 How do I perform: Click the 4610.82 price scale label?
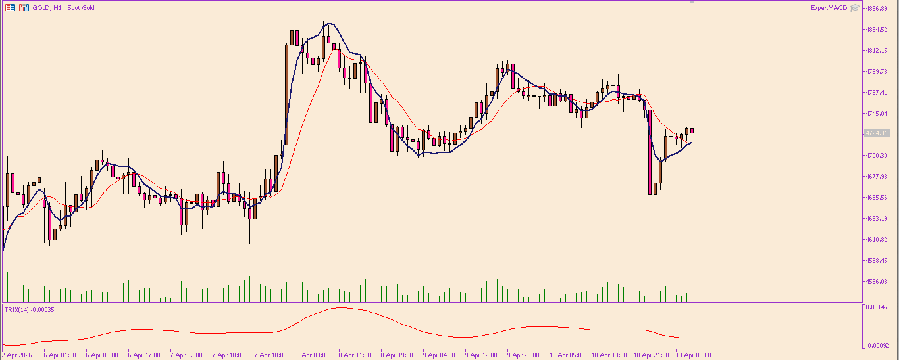(877, 240)
